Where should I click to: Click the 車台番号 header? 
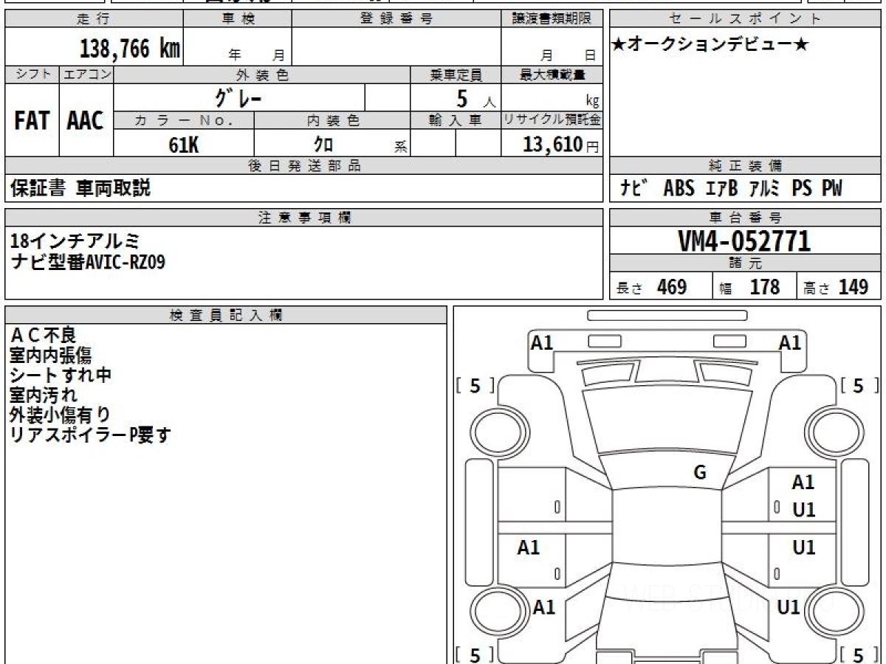point(746,218)
